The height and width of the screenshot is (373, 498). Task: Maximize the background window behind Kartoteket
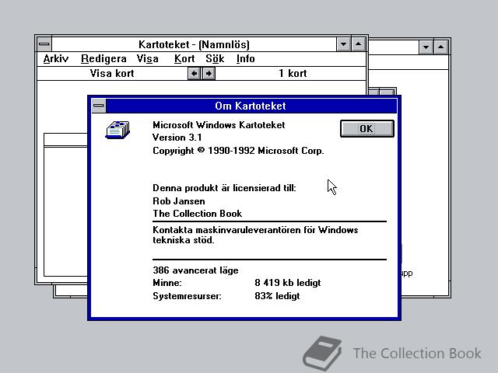point(441,47)
